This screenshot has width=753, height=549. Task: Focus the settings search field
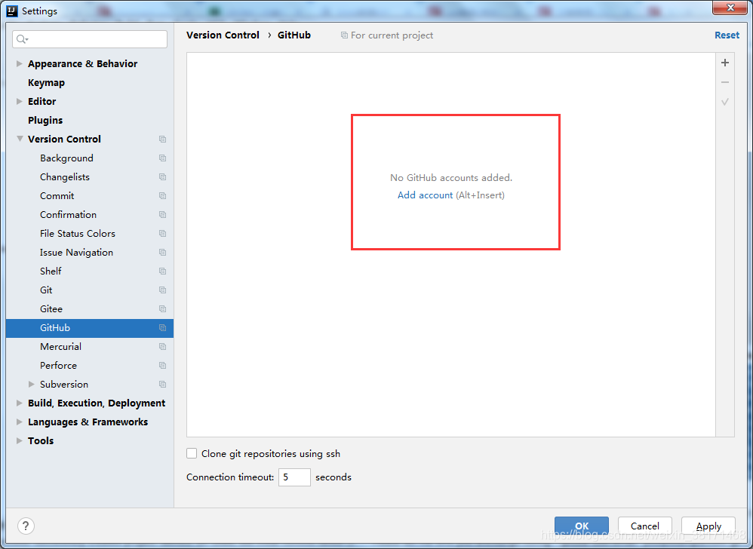(x=90, y=39)
